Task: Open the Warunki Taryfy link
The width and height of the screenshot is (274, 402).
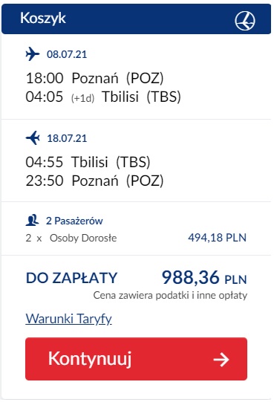Action: pyautogui.click(x=69, y=319)
